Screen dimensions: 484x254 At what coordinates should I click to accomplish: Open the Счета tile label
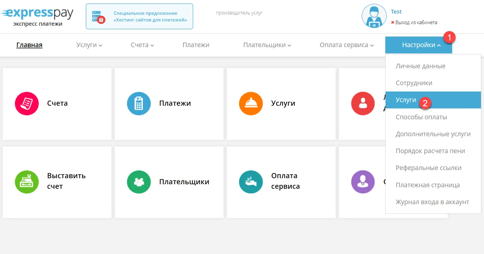[57, 103]
